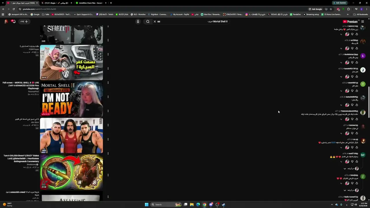Click the creator heart on darkside8849's comment

point(347,105)
